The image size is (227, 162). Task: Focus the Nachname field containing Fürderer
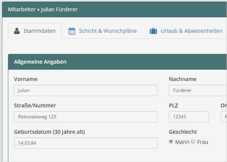[x=197, y=90]
